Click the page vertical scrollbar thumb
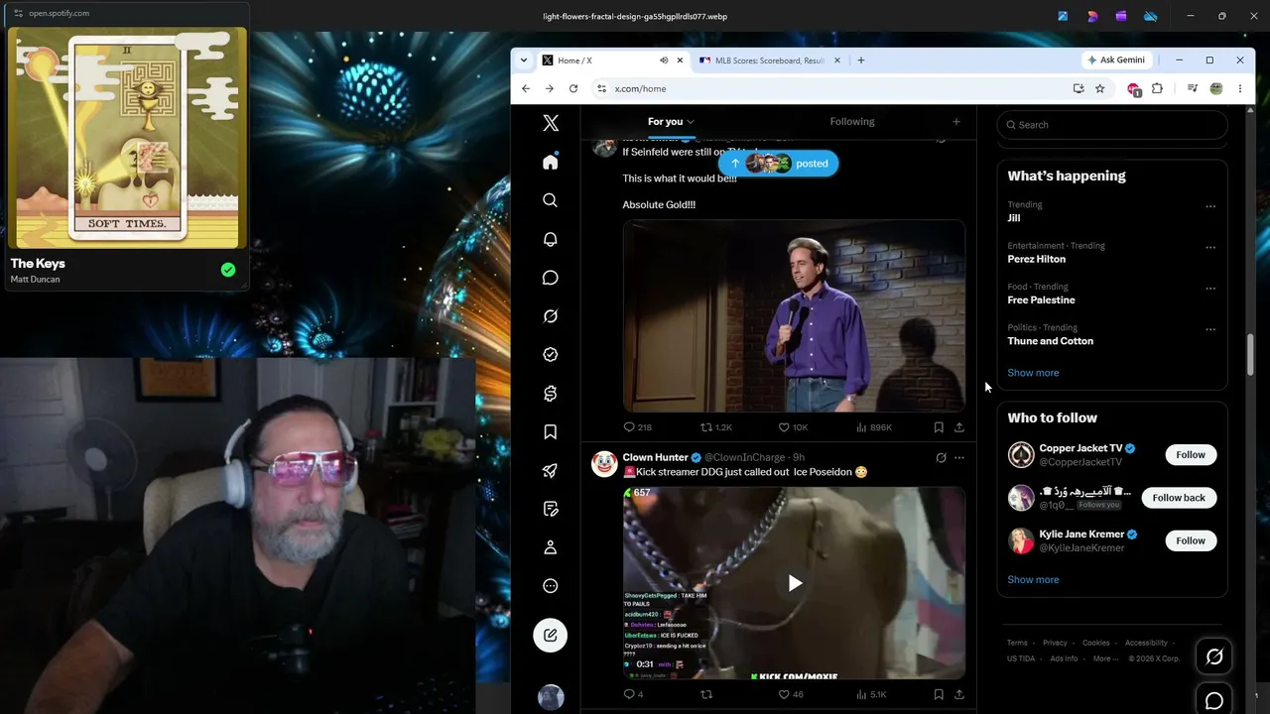The width and height of the screenshot is (1270, 714). tap(1250, 356)
